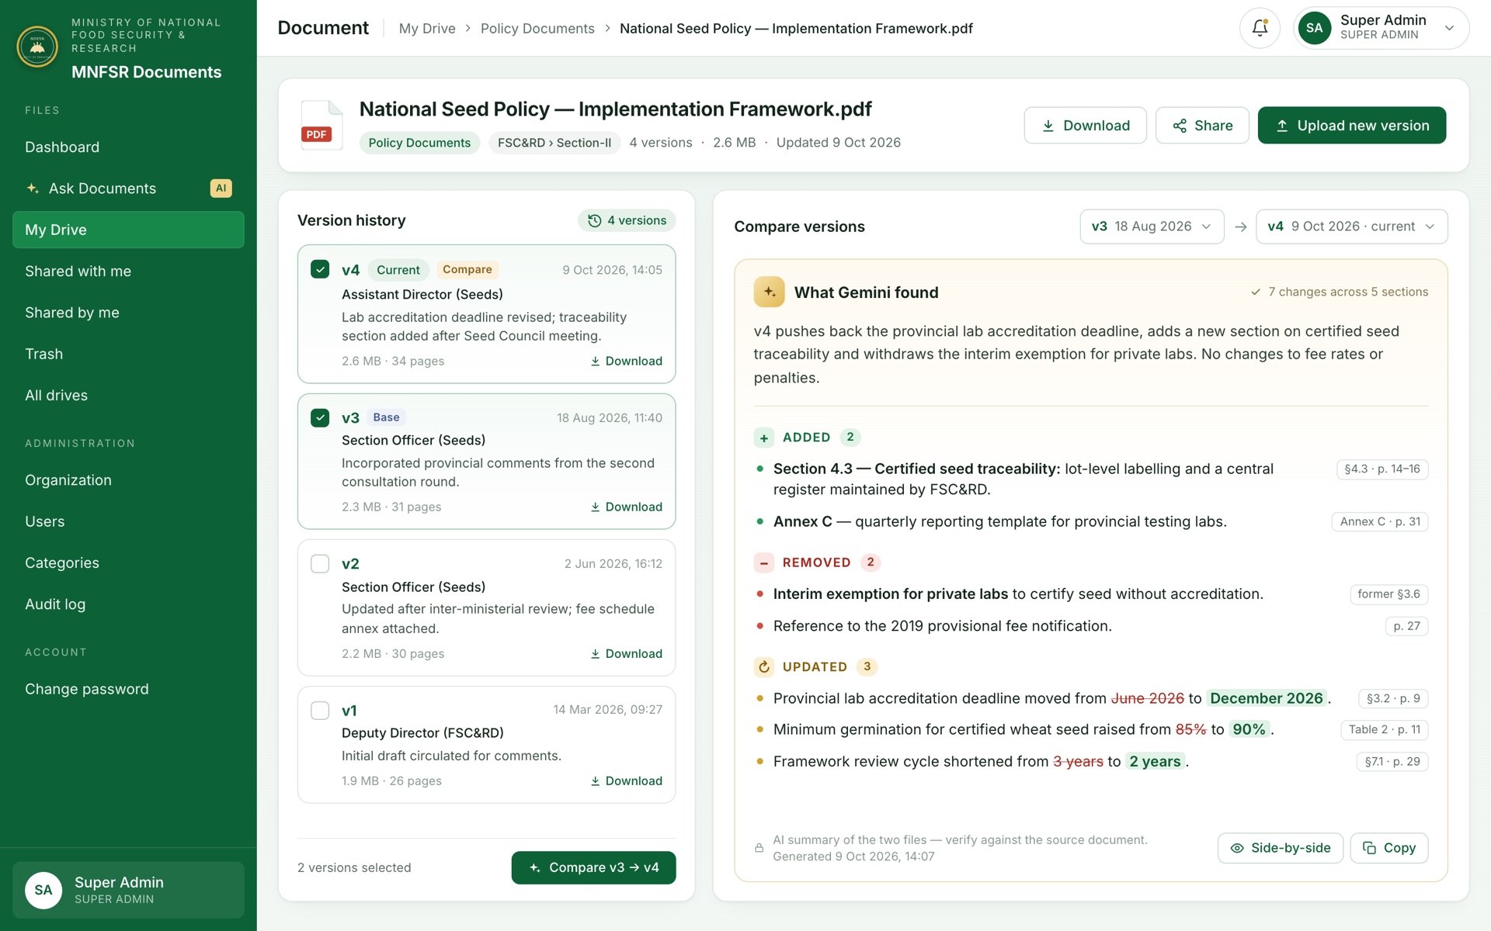Open Side-by-side view
This screenshot has width=1491, height=931.
[x=1280, y=848]
